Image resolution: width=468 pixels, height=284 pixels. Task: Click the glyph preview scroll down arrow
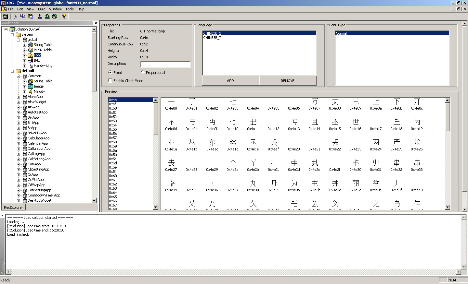click(448, 207)
